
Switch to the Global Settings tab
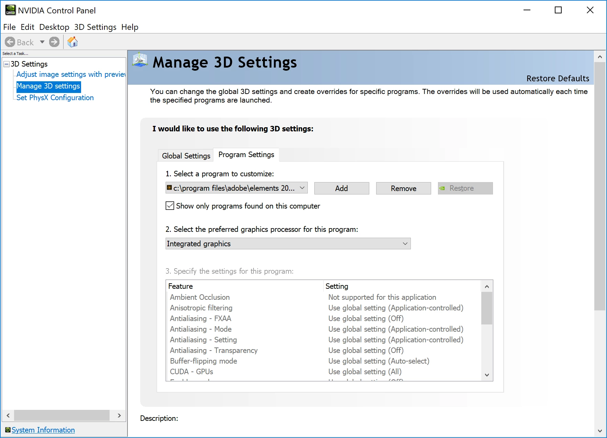(186, 156)
